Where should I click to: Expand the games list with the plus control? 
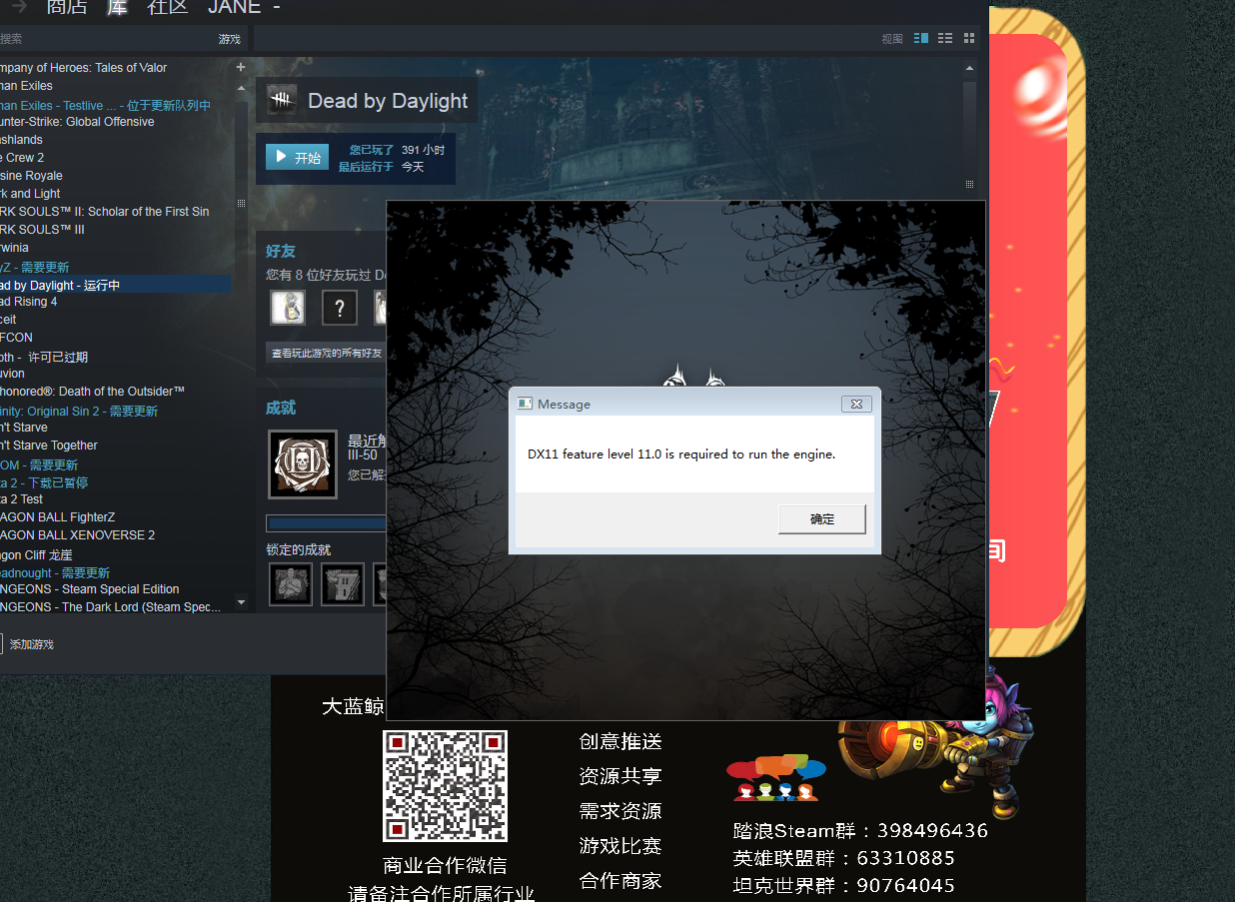coord(240,67)
